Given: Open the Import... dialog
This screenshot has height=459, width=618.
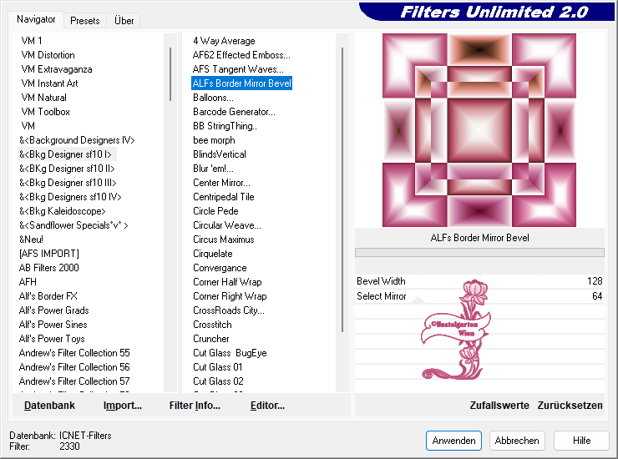Looking at the screenshot, I should pyautogui.click(x=122, y=406).
